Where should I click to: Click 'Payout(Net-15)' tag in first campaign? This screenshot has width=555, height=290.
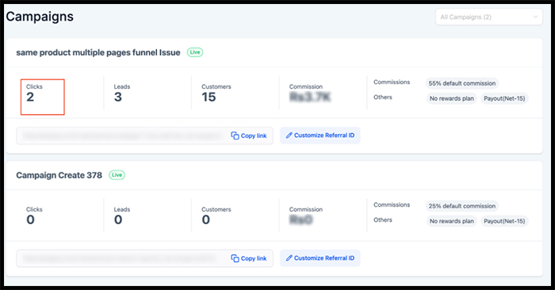point(504,99)
